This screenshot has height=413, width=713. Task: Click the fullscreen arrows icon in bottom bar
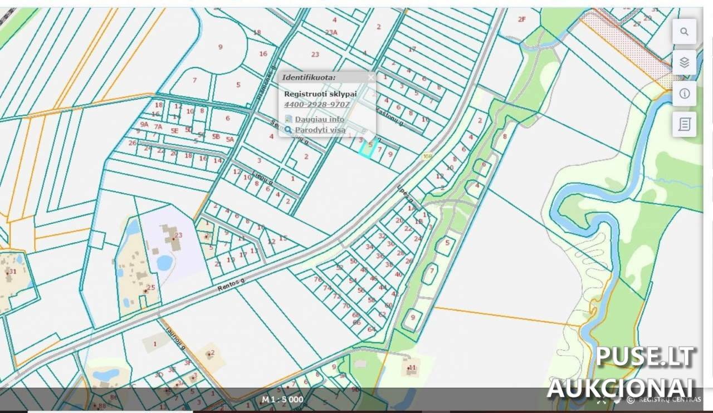click(601, 400)
